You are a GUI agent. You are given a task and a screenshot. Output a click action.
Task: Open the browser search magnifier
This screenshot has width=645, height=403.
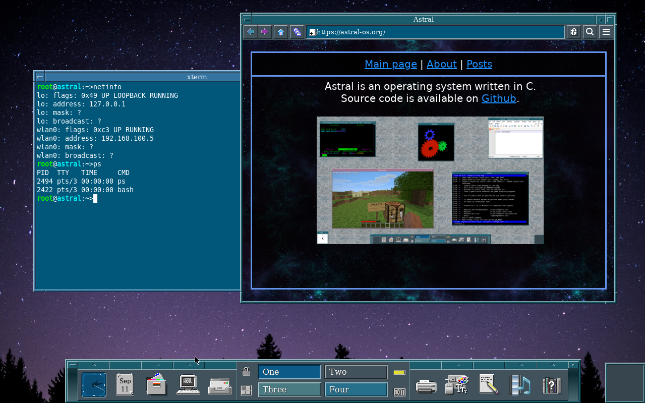[x=590, y=32]
